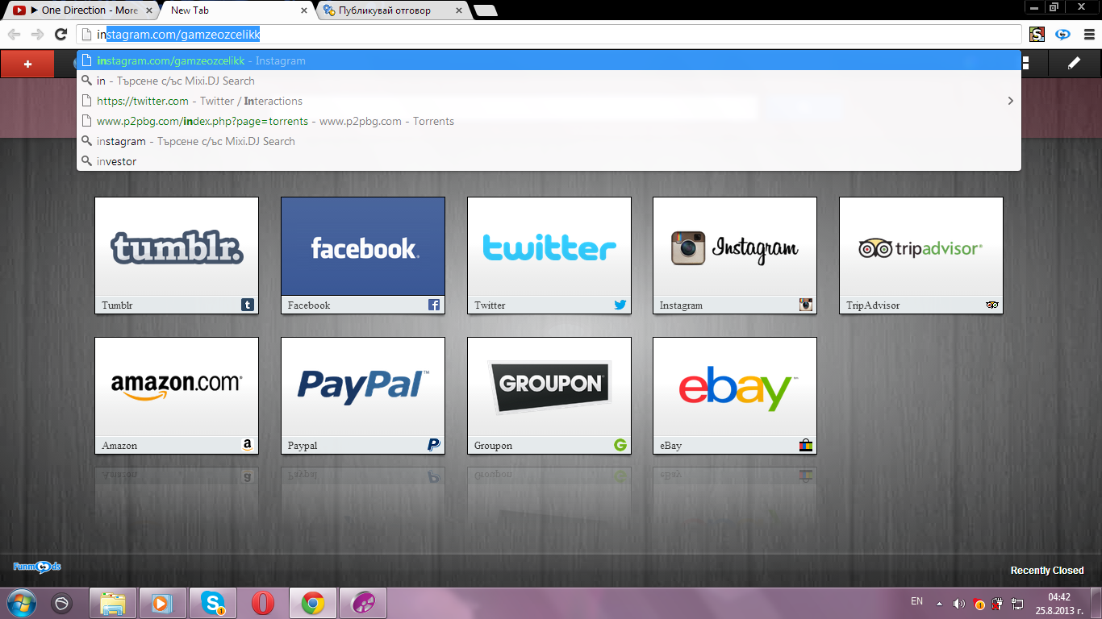Switch to the Публикувай отговор tab
Screen dimensions: 1102x619
point(393,10)
